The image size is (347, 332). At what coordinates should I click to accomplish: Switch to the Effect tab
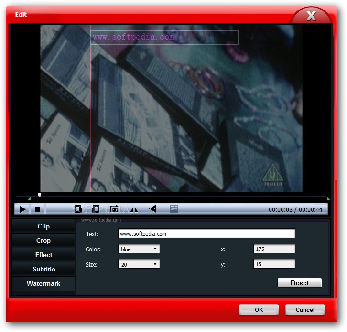click(43, 255)
